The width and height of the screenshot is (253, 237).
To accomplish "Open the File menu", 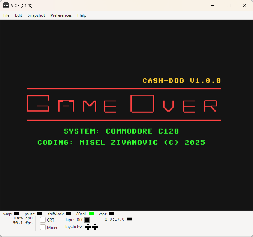I will 6,15.
